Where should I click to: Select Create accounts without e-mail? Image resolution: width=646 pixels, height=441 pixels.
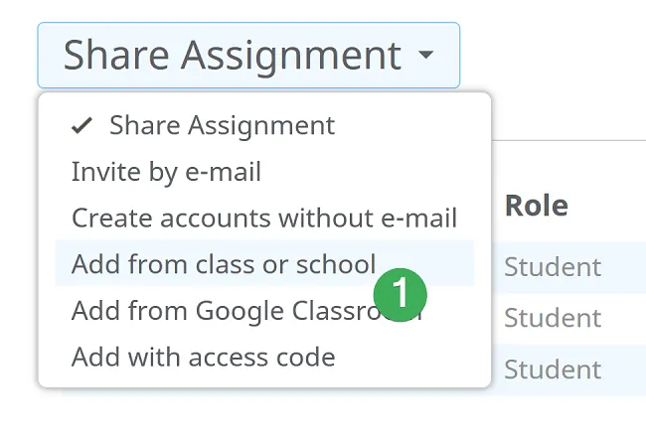click(x=263, y=218)
